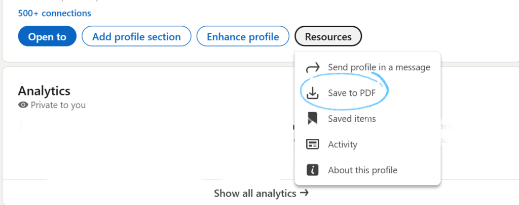Select the Activity menu entry
This screenshot has width=519, height=205.
[x=343, y=144]
